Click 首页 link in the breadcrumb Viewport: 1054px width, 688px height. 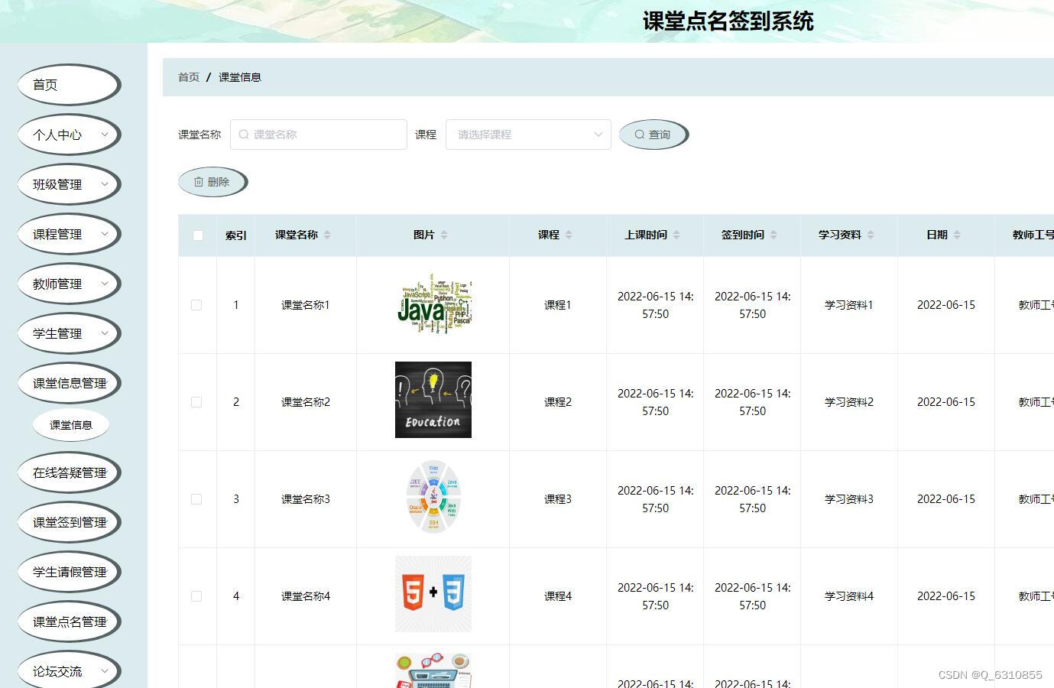click(x=189, y=77)
